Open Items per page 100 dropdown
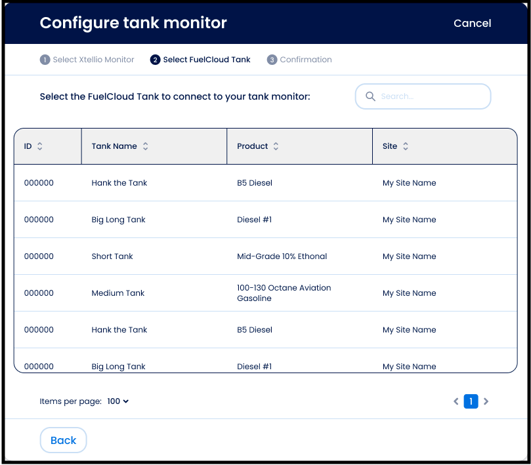This screenshot has height=465, width=531. point(118,401)
